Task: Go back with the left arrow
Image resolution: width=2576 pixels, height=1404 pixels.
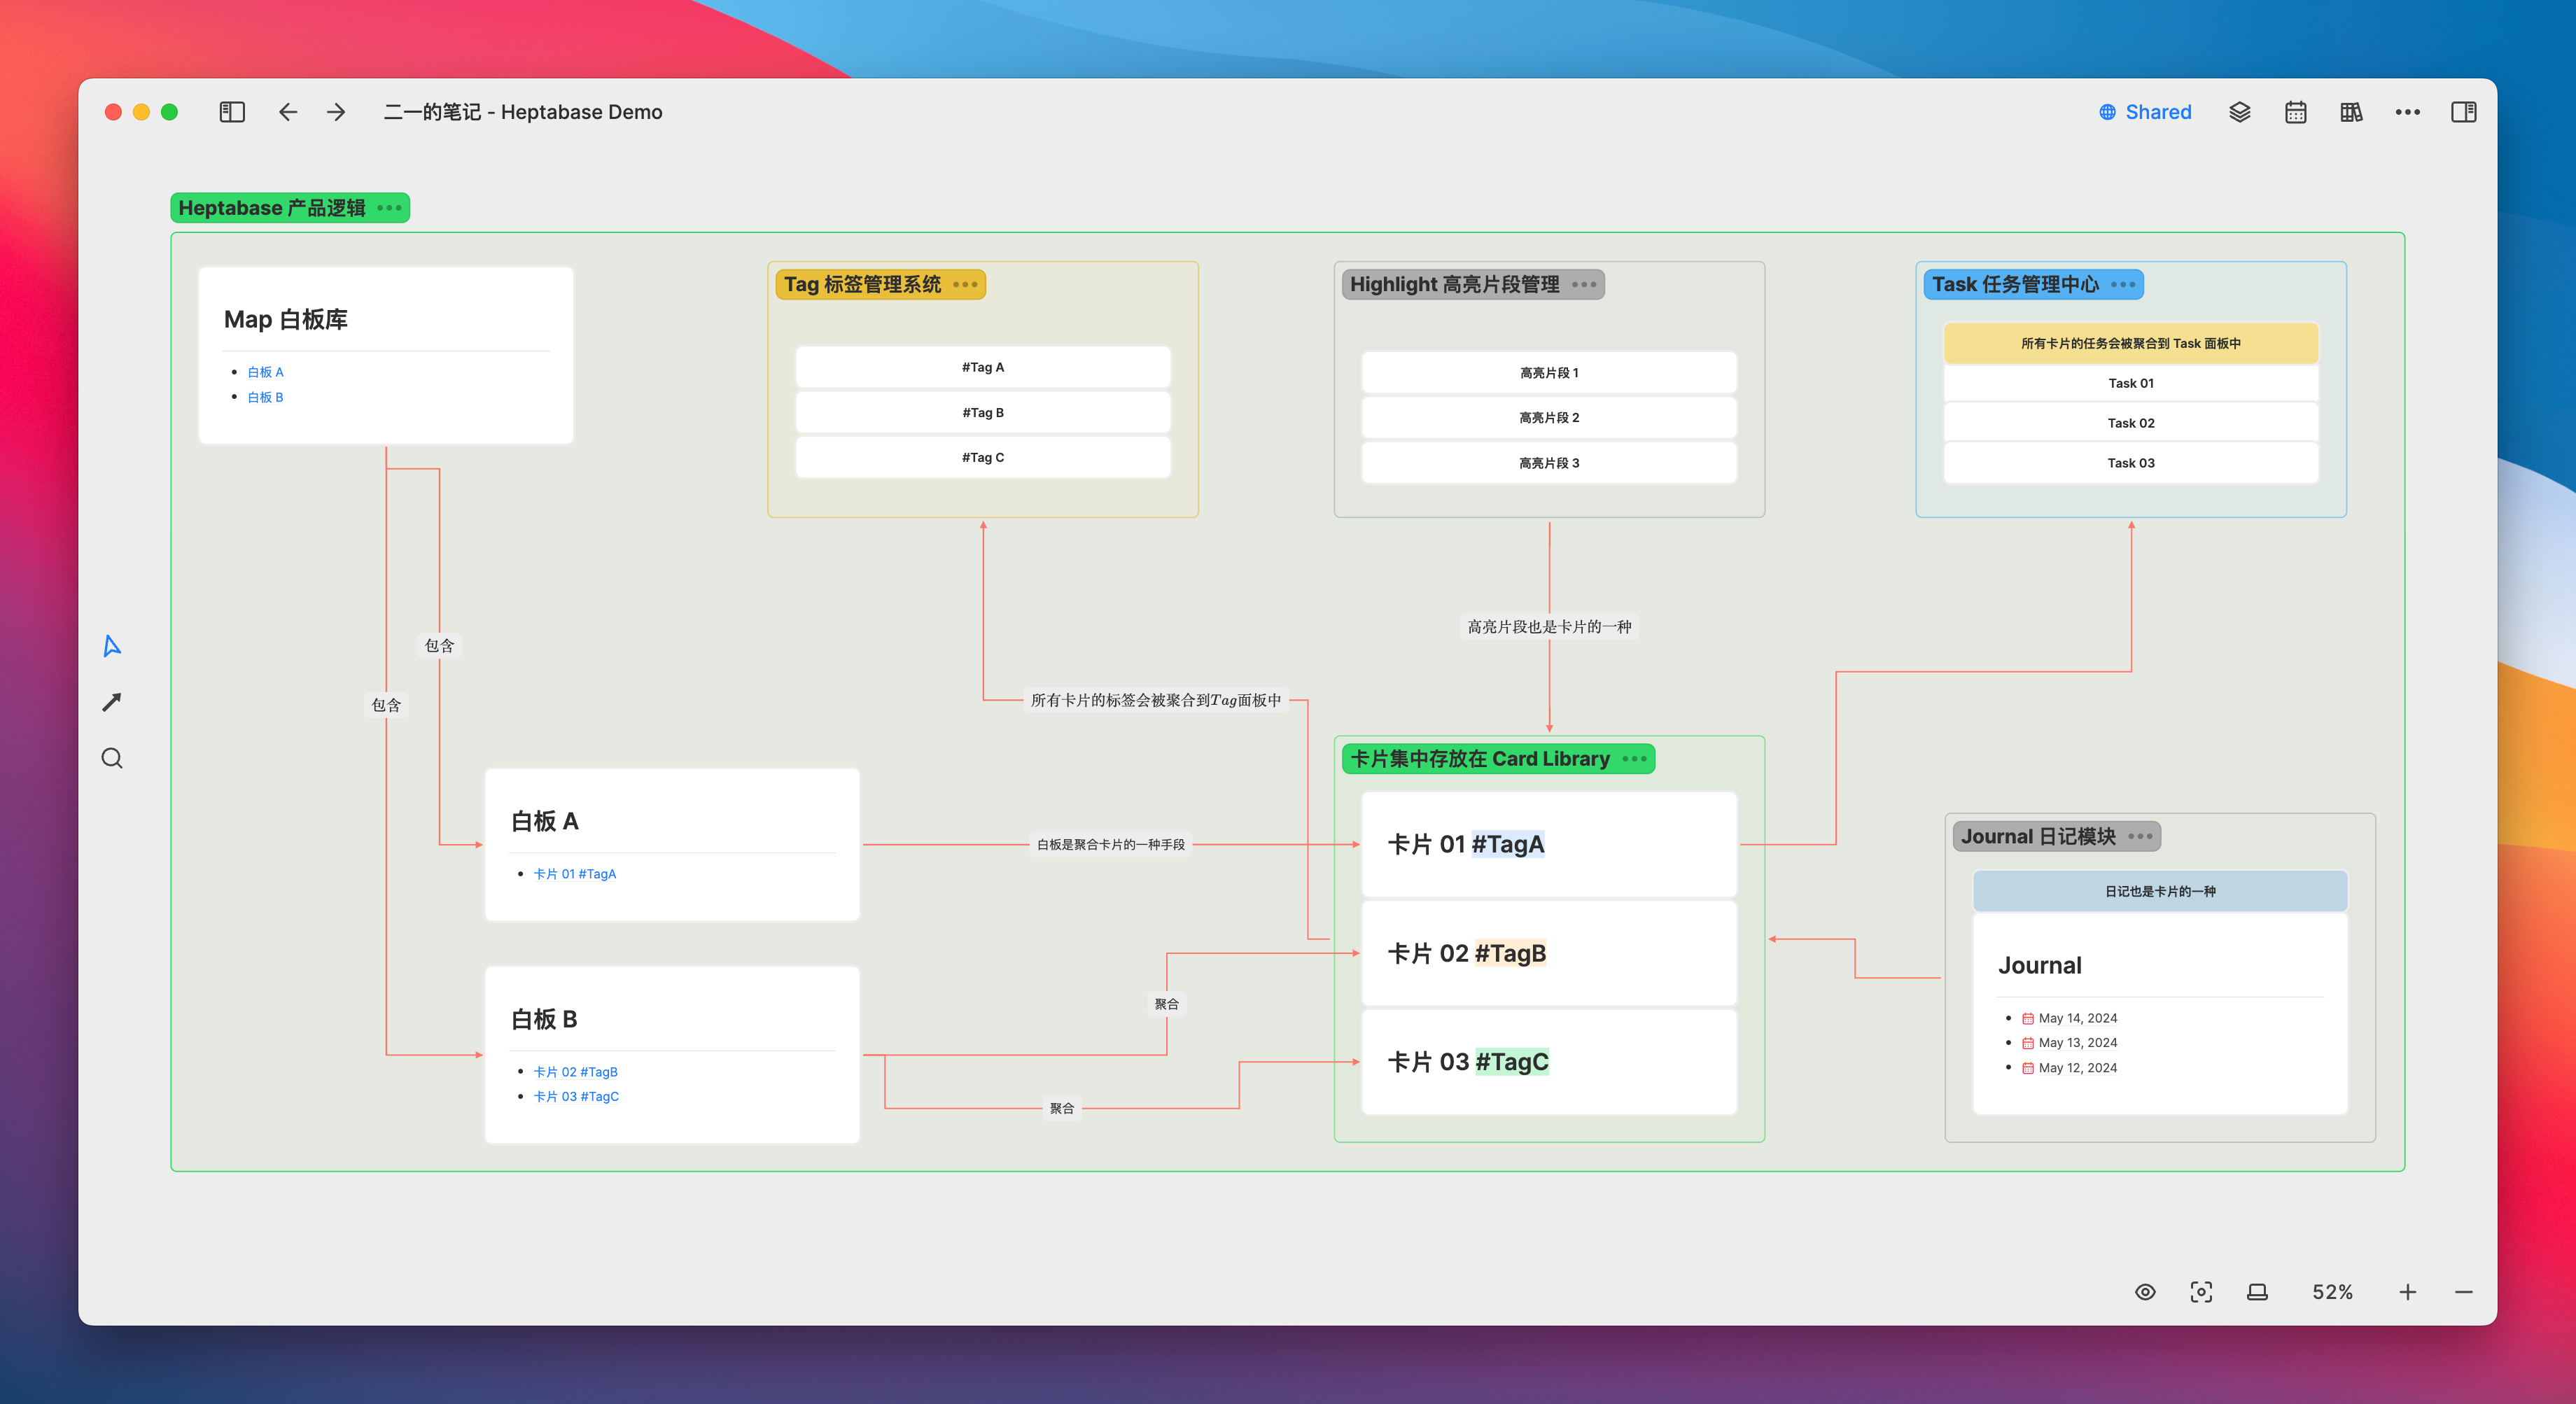Action: pos(288,112)
